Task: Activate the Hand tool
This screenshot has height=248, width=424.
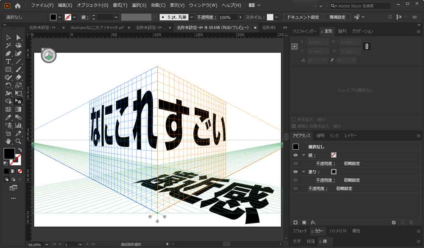Action: [x=8, y=141]
